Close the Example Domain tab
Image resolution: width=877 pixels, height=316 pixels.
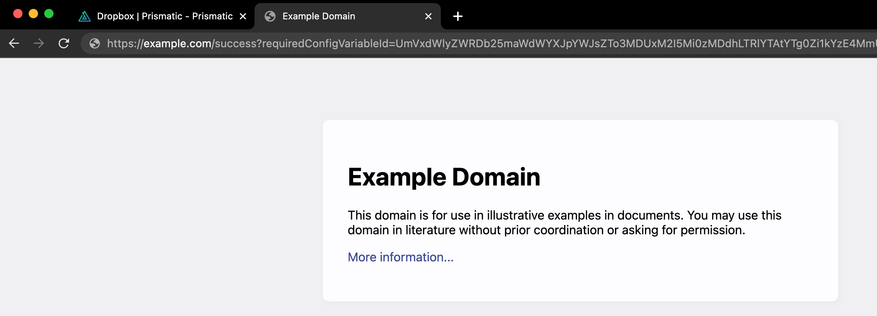coord(428,16)
